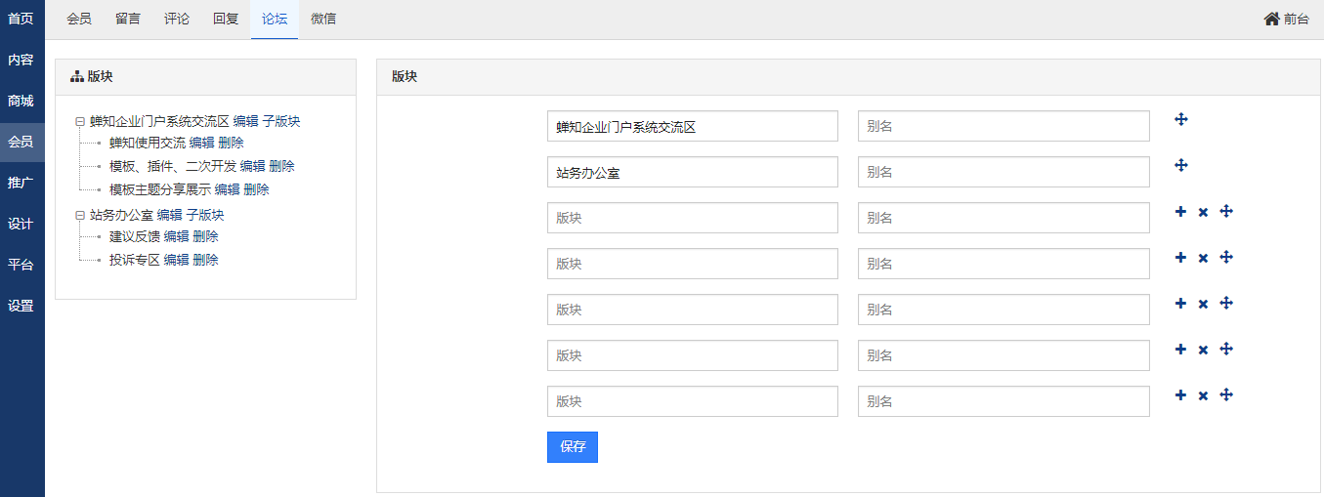Select 设计 in the left sidebar

(x=21, y=224)
